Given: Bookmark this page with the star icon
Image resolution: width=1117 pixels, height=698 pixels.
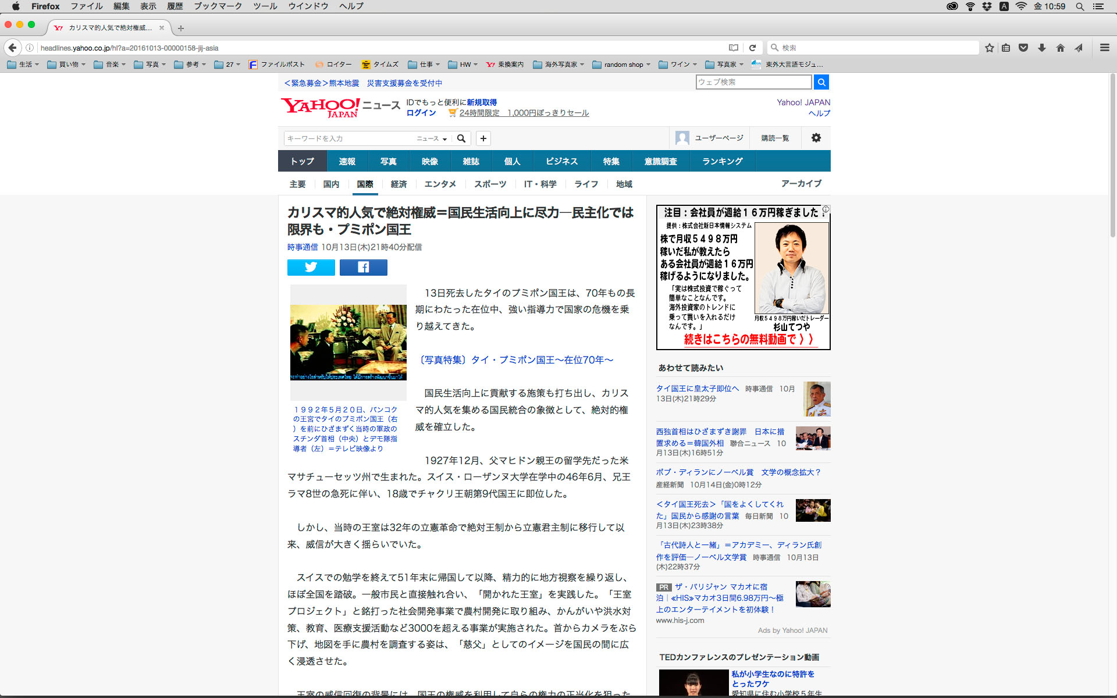Looking at the screenshot, I should 989,48.
